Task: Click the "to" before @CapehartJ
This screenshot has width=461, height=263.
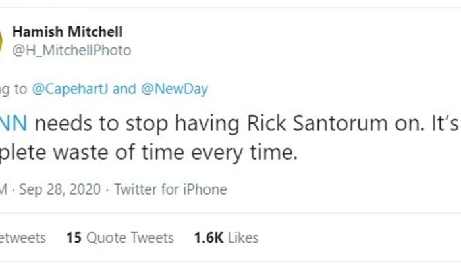Action: [x=20, y=89]
